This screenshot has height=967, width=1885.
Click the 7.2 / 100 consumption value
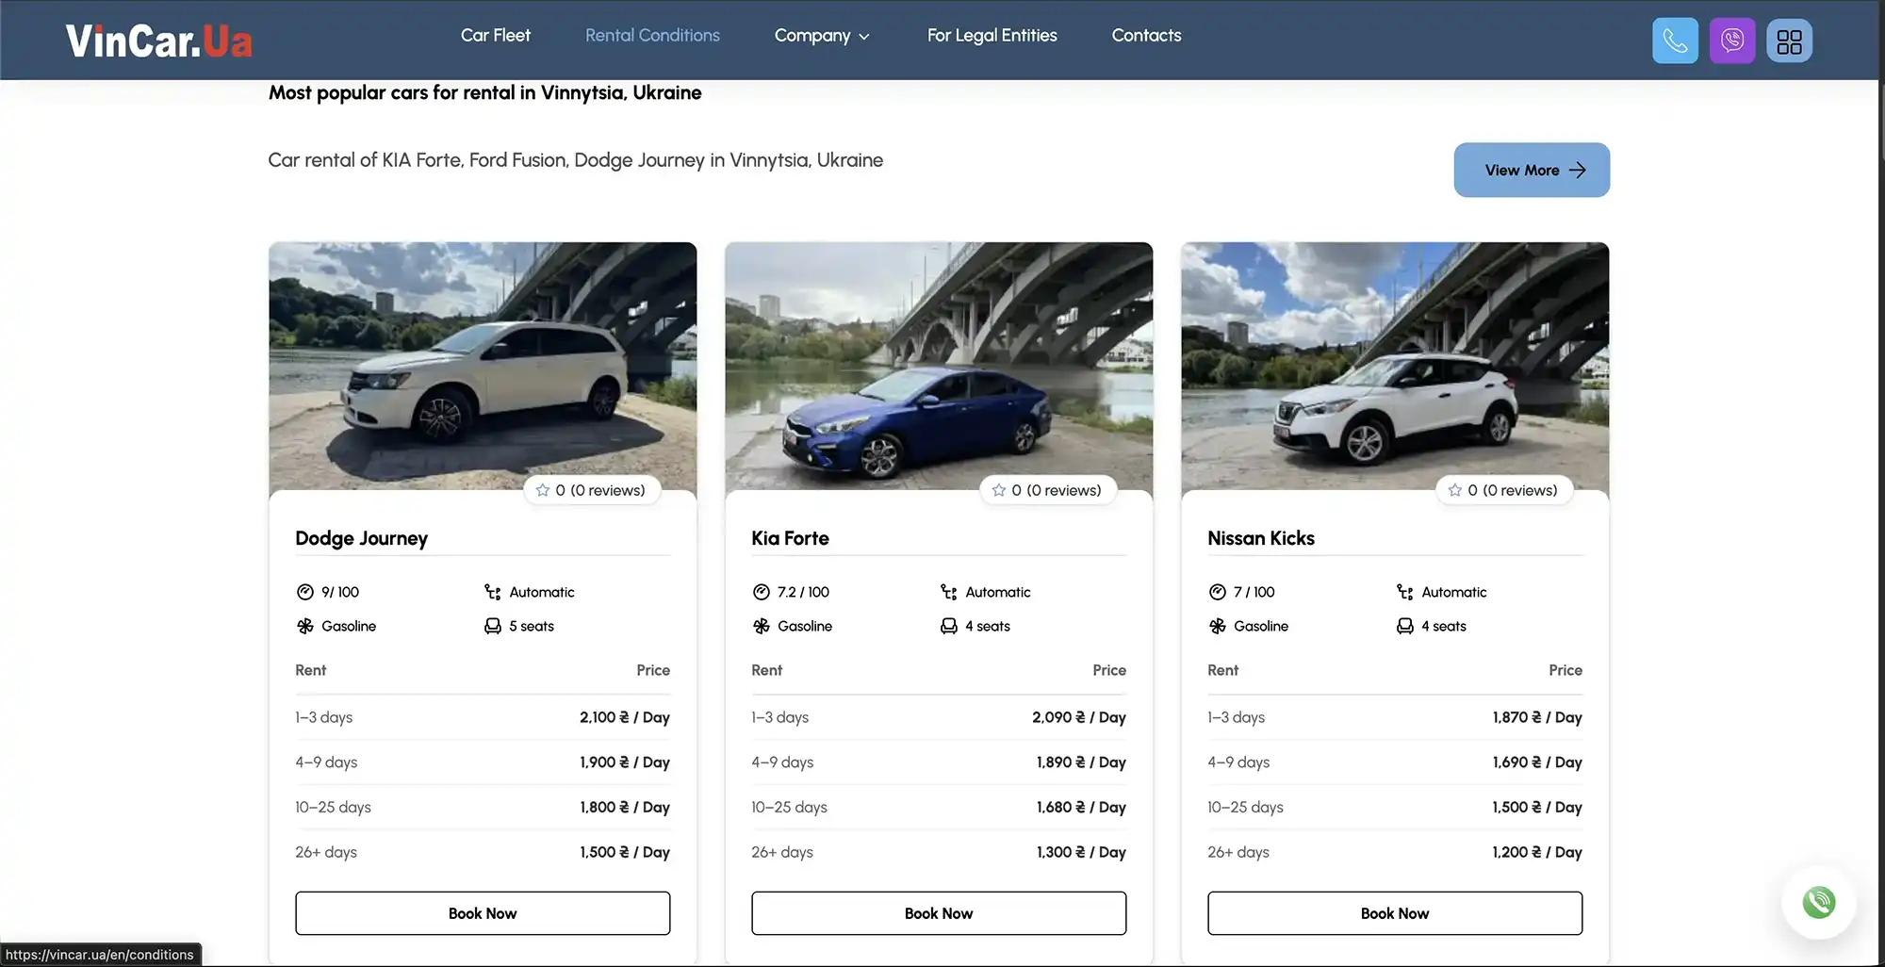(803, 592)
